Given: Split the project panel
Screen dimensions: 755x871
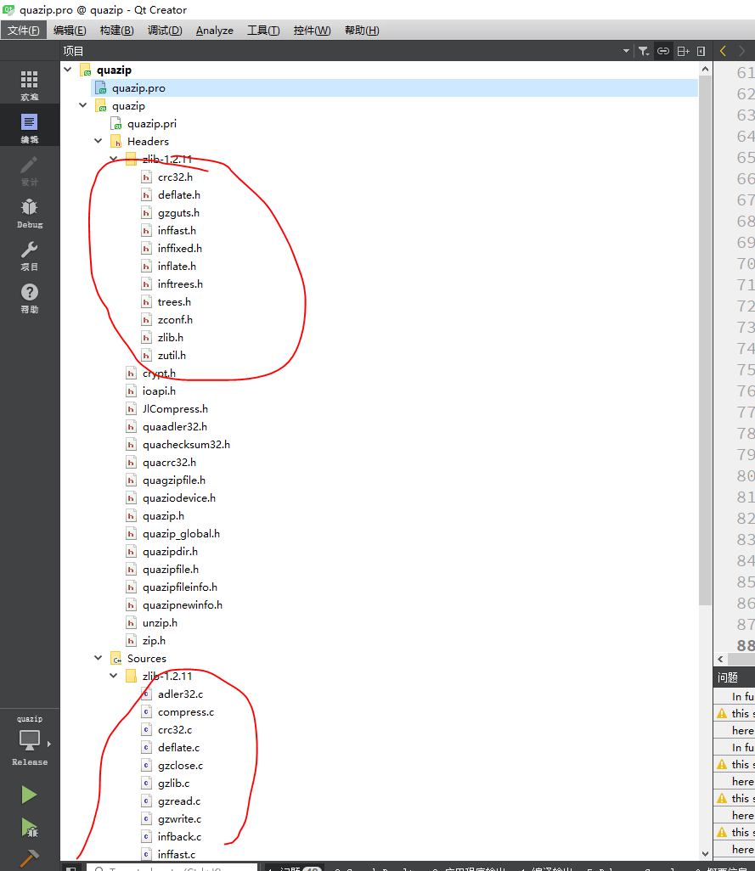Looking at the screenshot, I should [683, 51].
